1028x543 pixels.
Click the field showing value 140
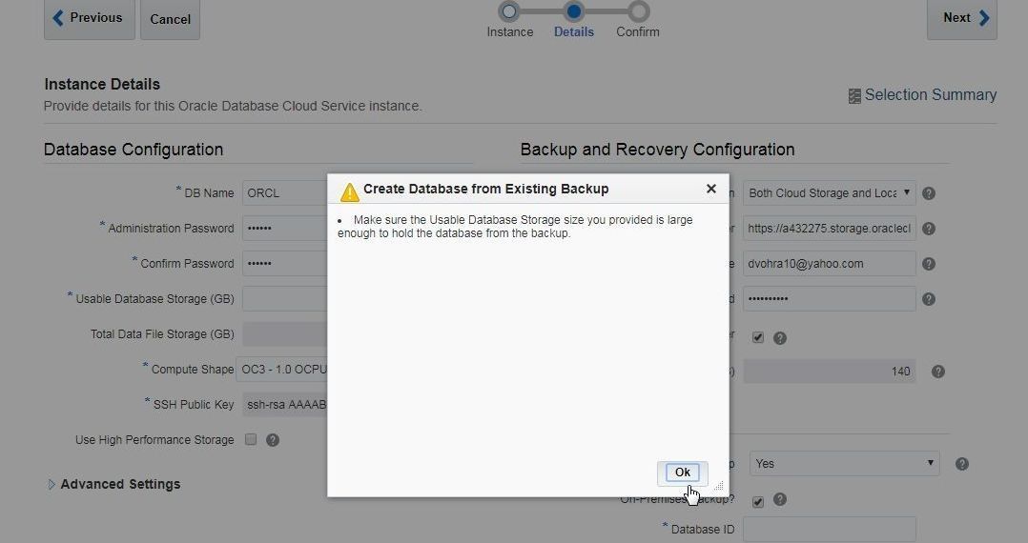829,371
